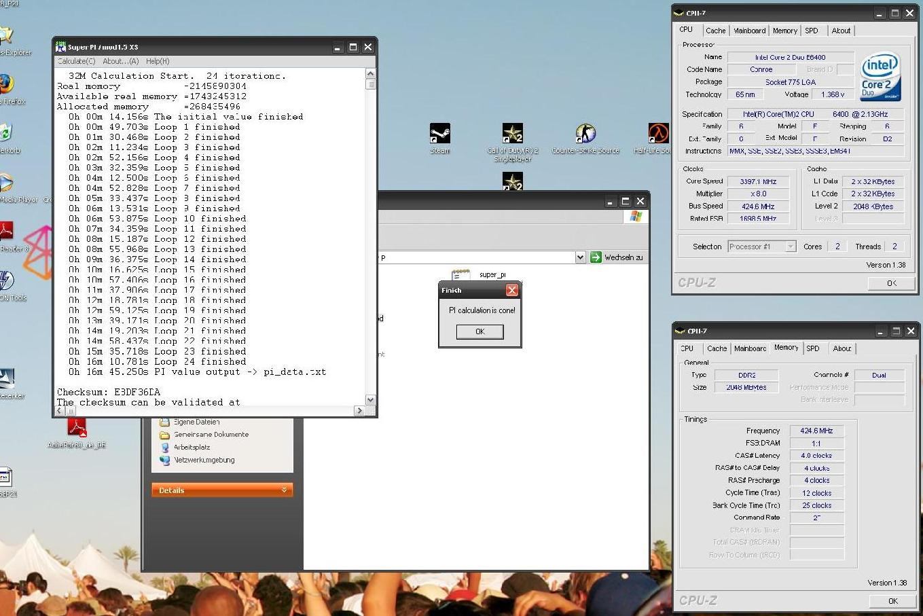Click the Bus Speed 424.6 MHz field
The image size is (923, 616).
759,206
